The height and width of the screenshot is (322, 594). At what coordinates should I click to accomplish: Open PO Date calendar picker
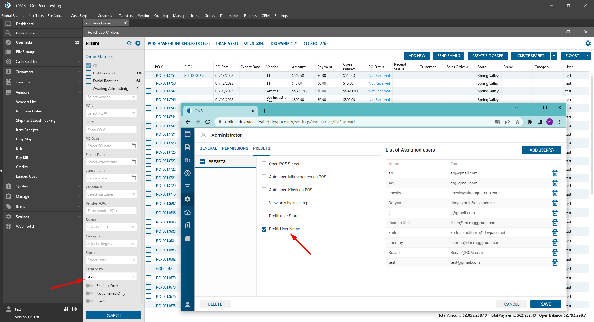click(134, 146)
